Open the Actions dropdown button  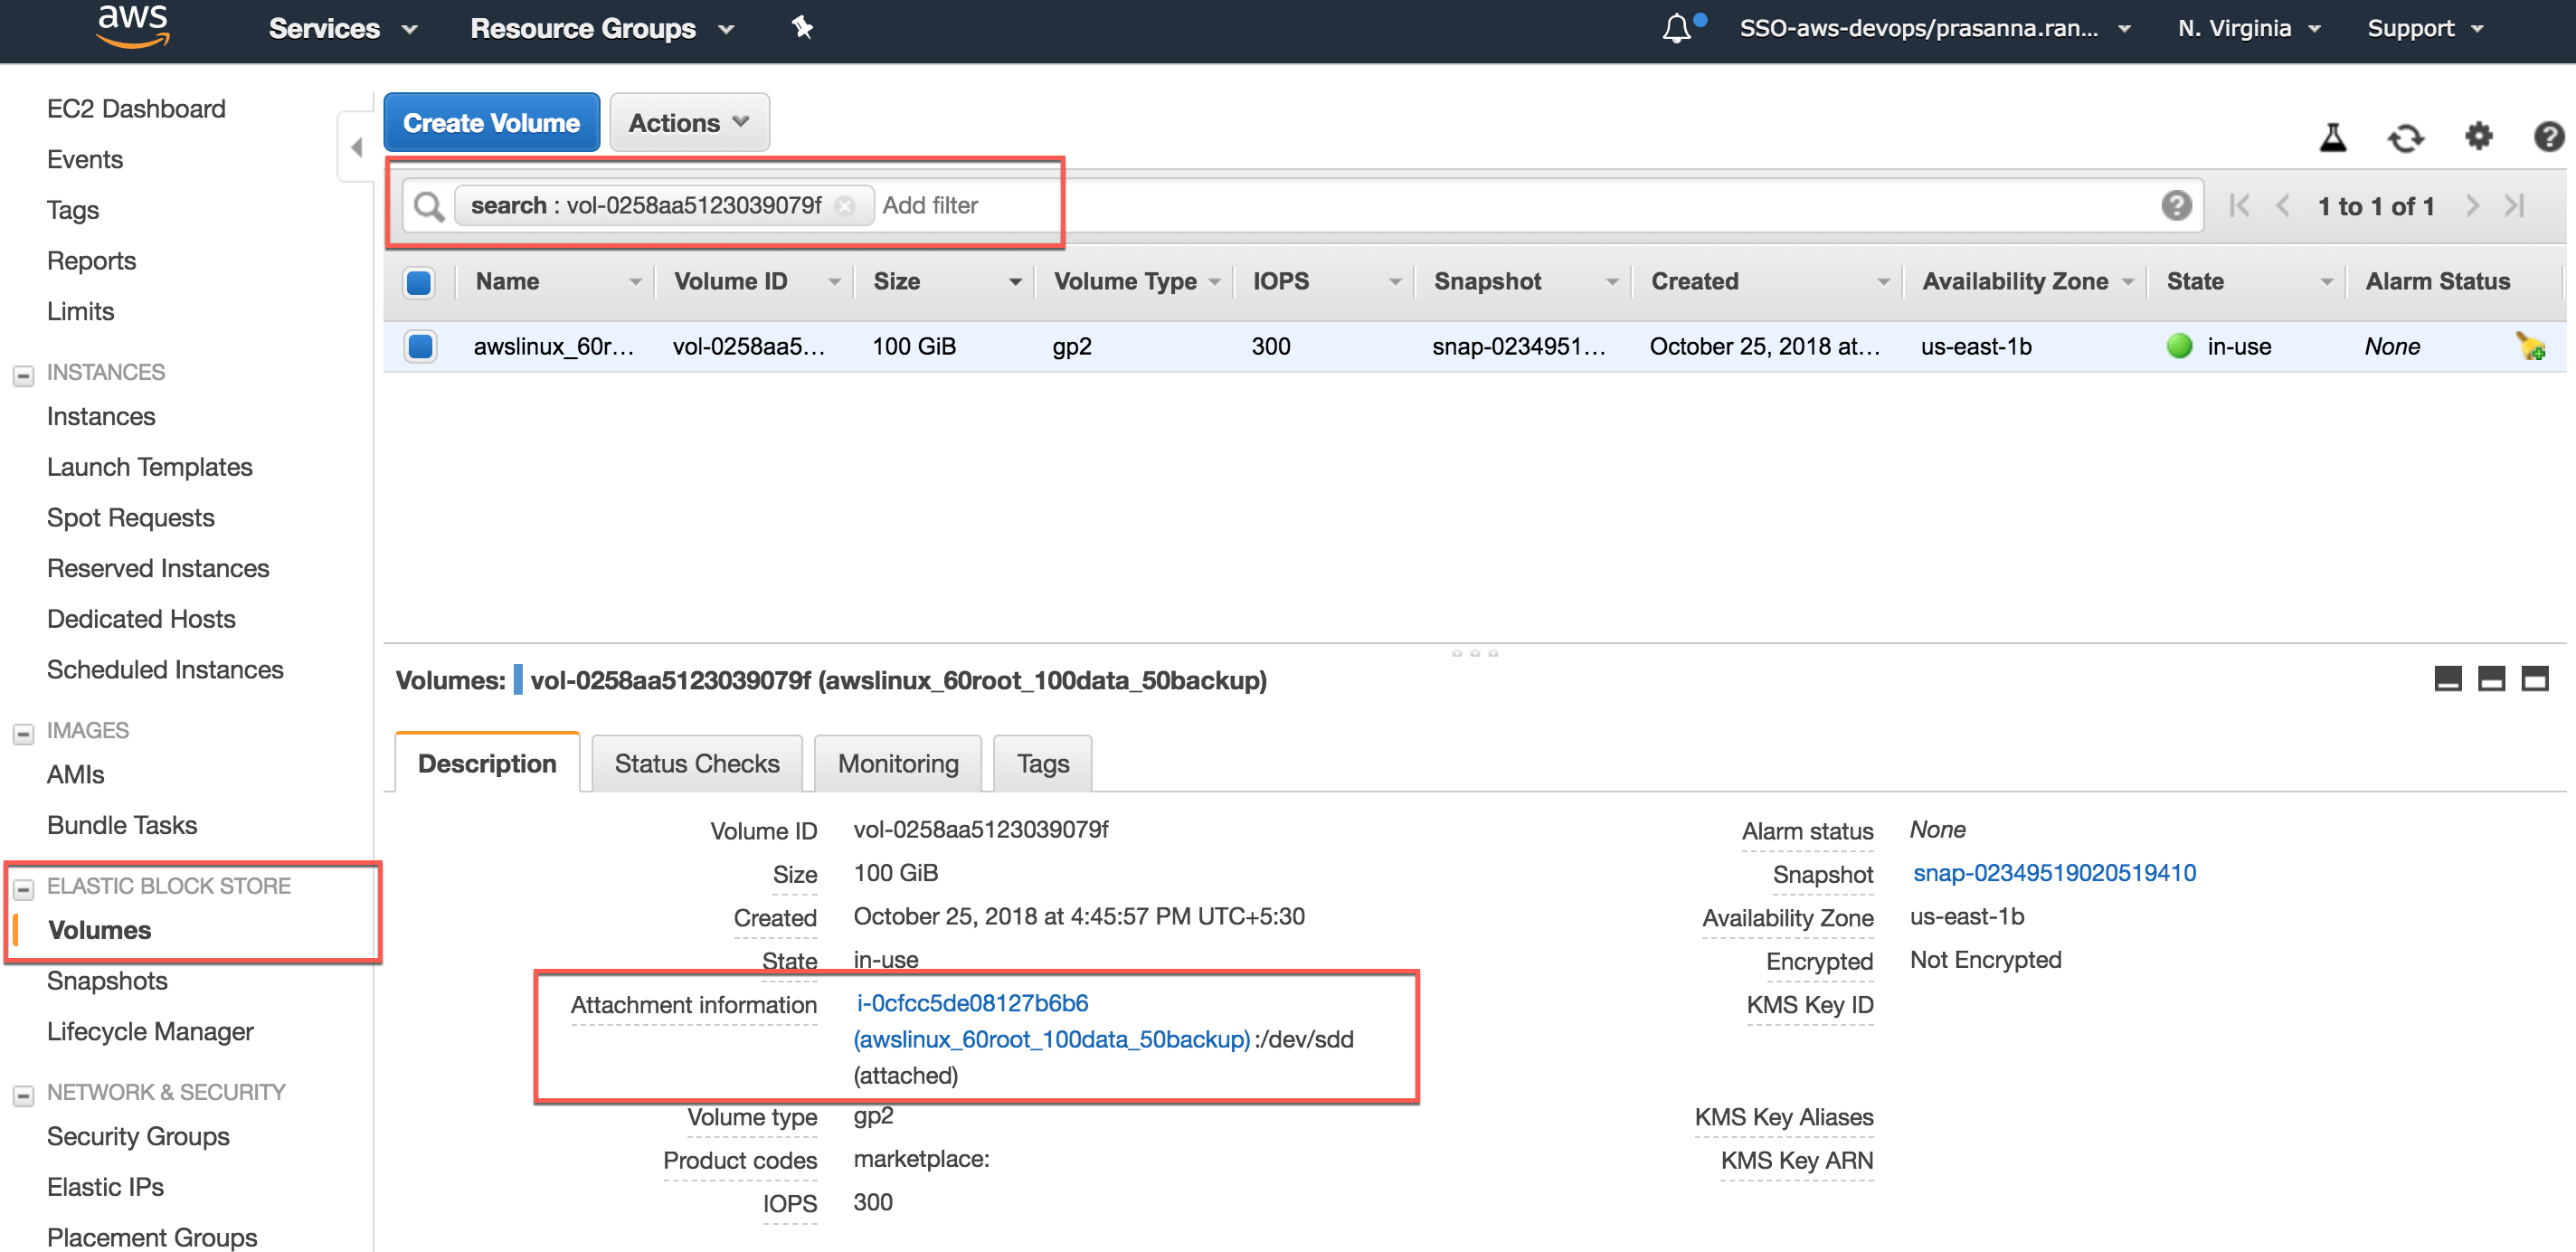click(x=689, y=122)
